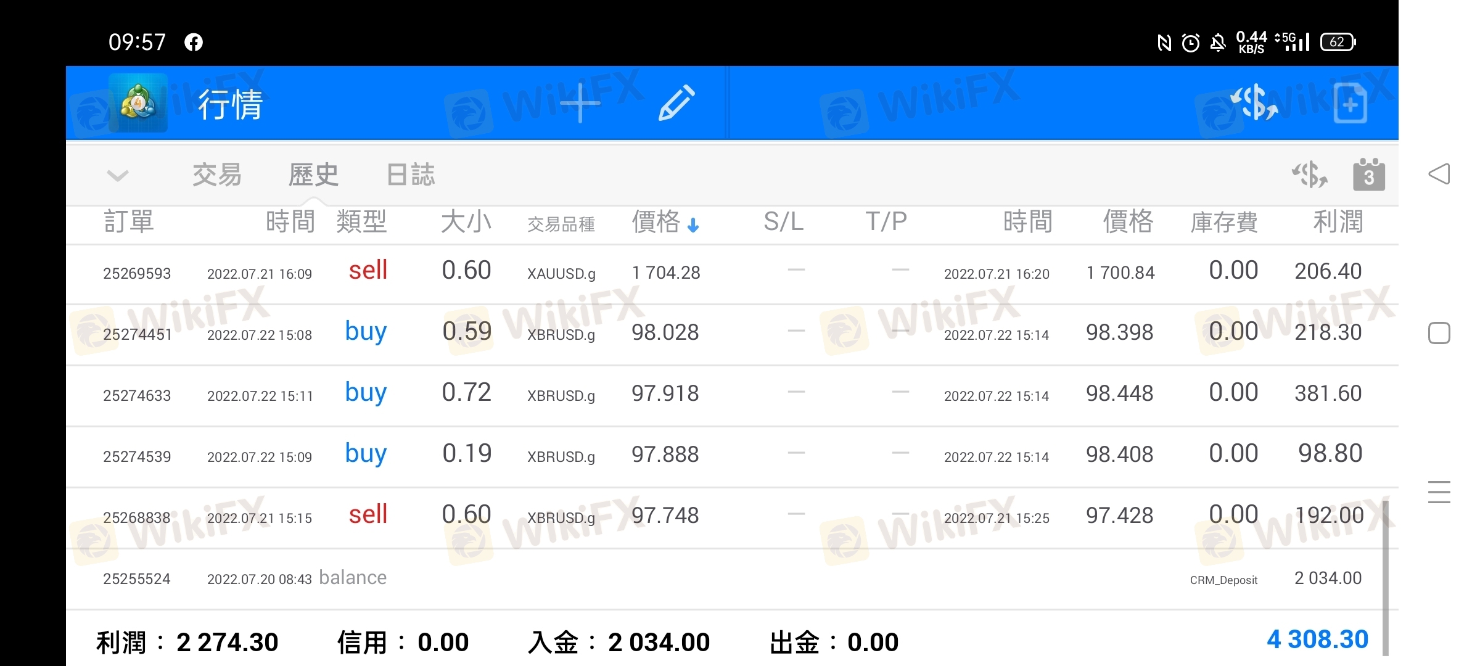Tap the gray currency filter icon
Screen dimensions: 1480x666
pyautogui.click(x=1310, y=175)
